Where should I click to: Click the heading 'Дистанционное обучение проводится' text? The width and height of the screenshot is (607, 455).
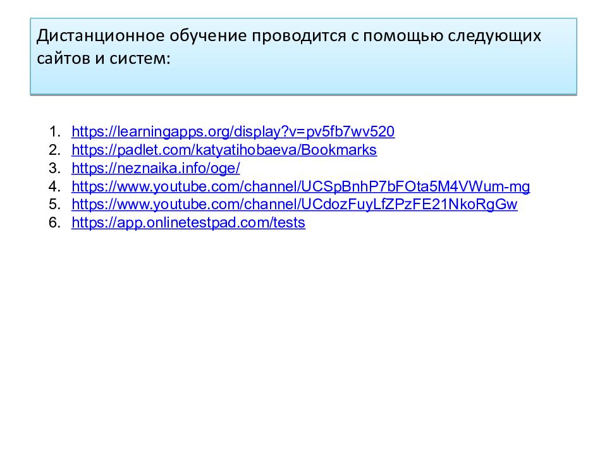tap(191, 35)
